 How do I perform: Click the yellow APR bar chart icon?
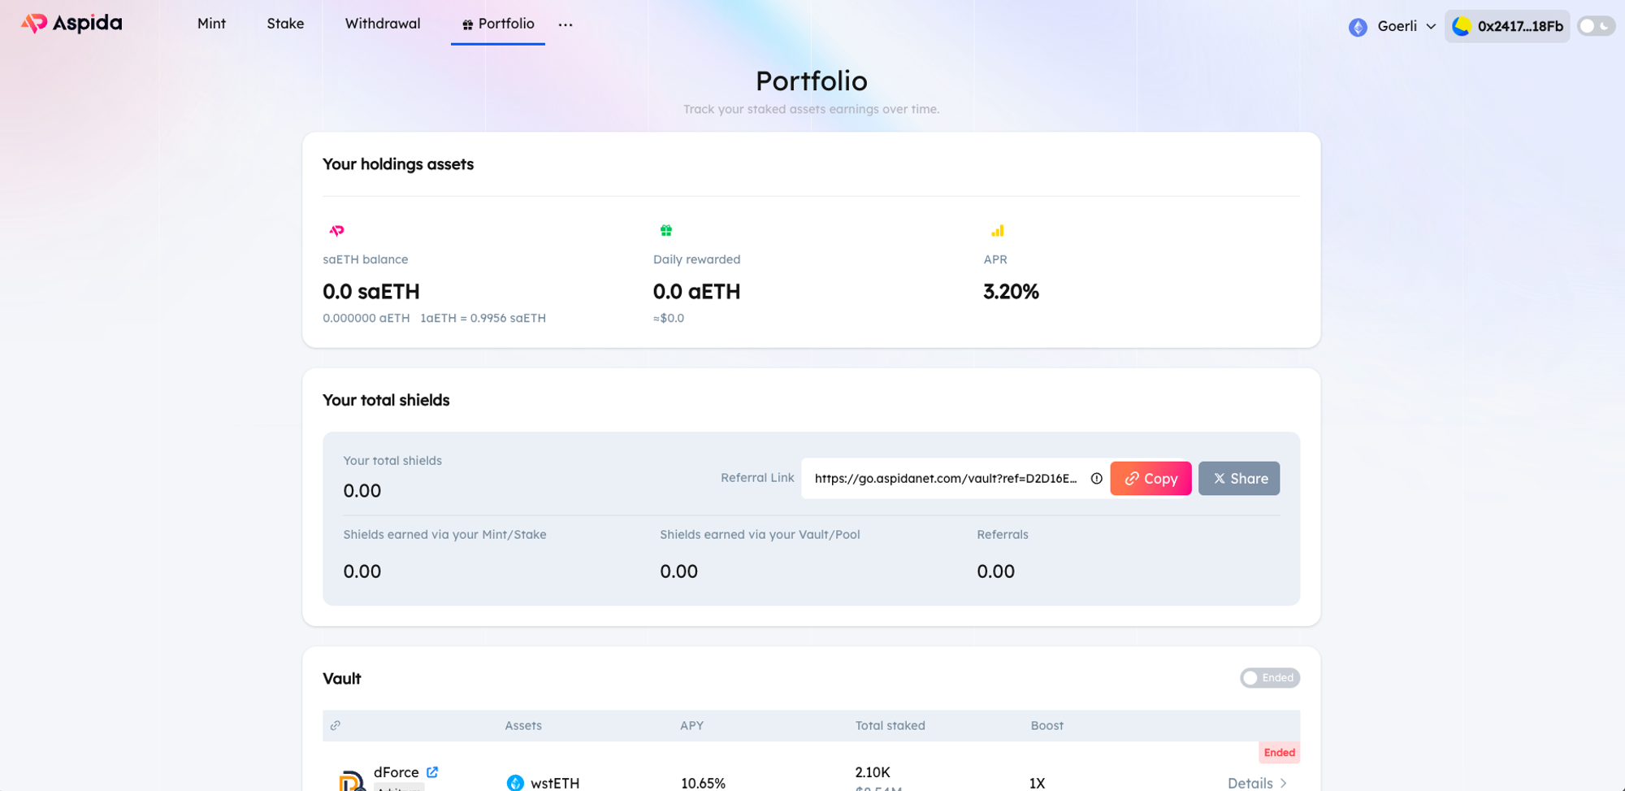(997, 231)
